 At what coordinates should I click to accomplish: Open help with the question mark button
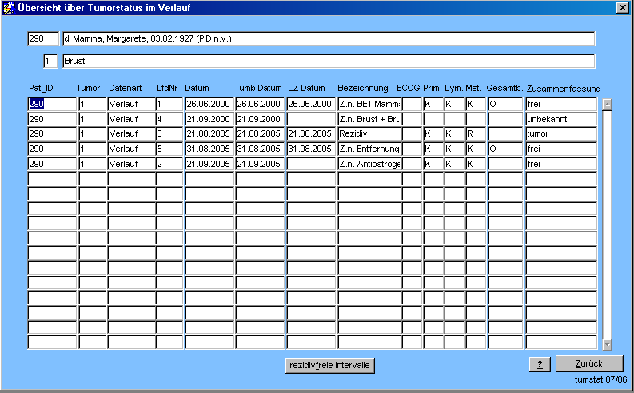click(x=540, y=364)
